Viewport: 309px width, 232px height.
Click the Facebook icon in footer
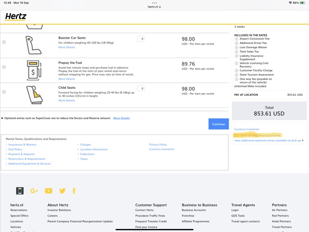click(74, 191)
